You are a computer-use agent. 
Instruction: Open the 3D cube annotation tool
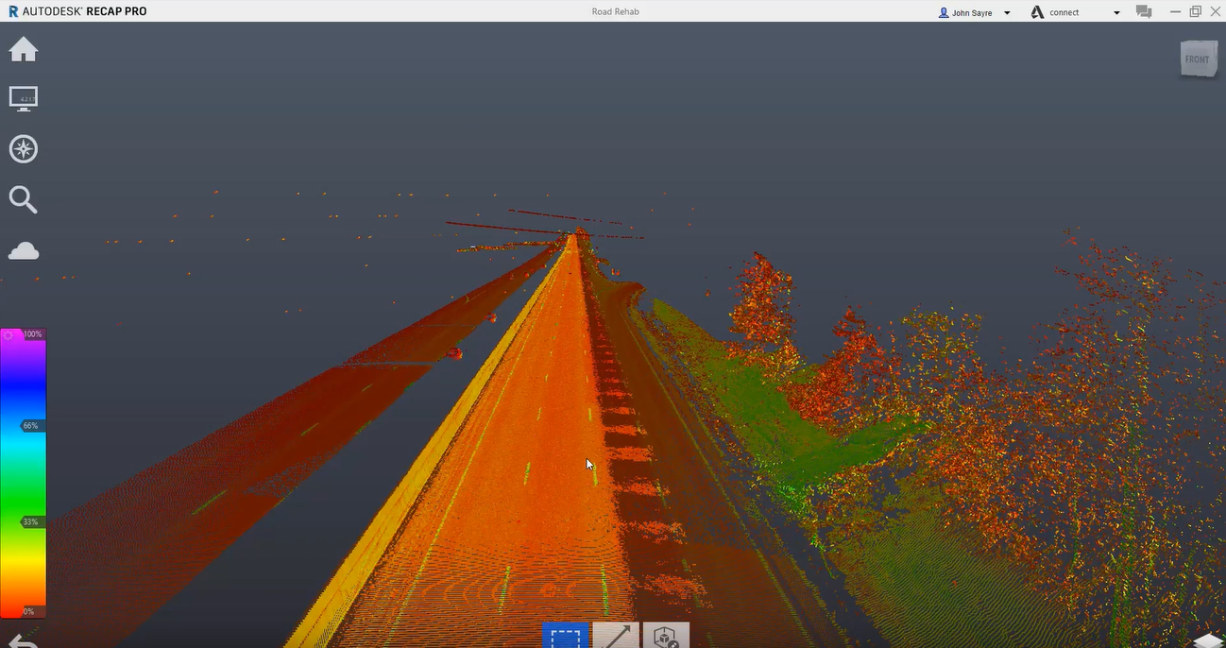point(666,637)
